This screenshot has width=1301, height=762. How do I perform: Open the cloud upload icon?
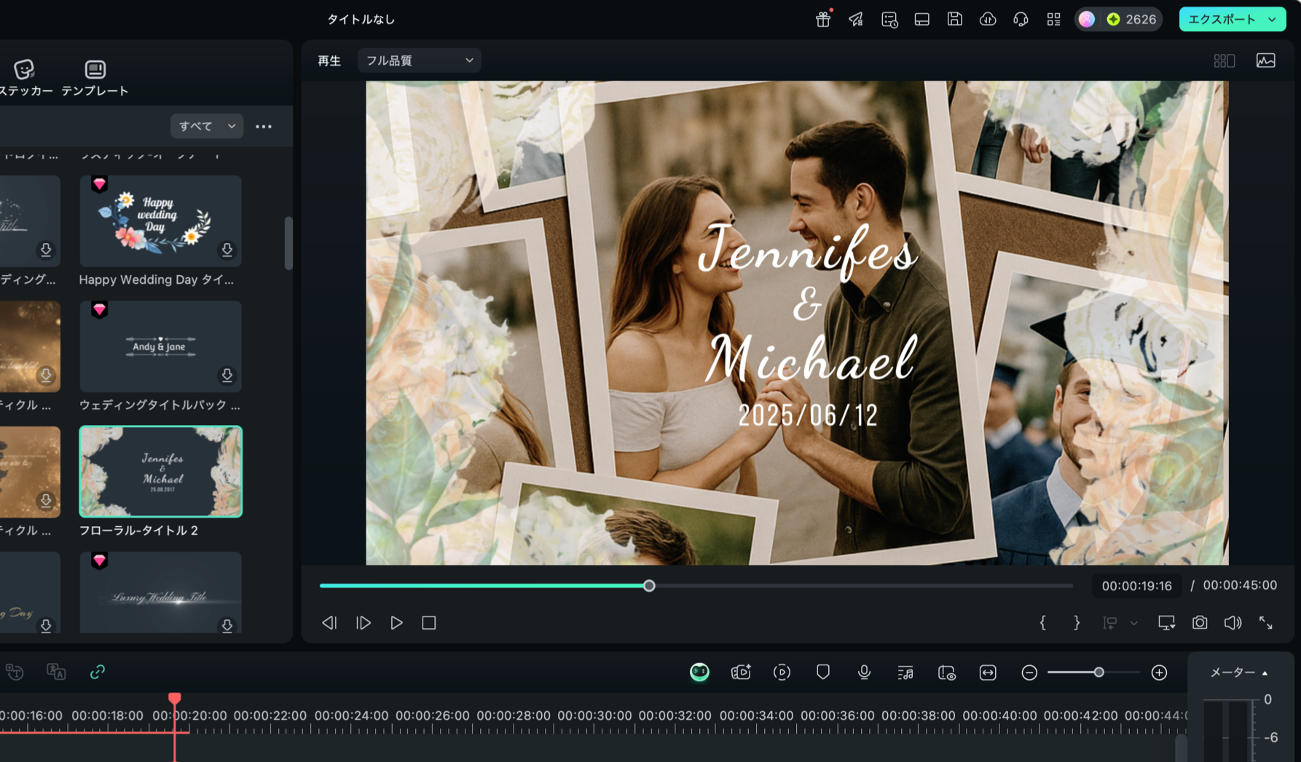tap(988, 20)
